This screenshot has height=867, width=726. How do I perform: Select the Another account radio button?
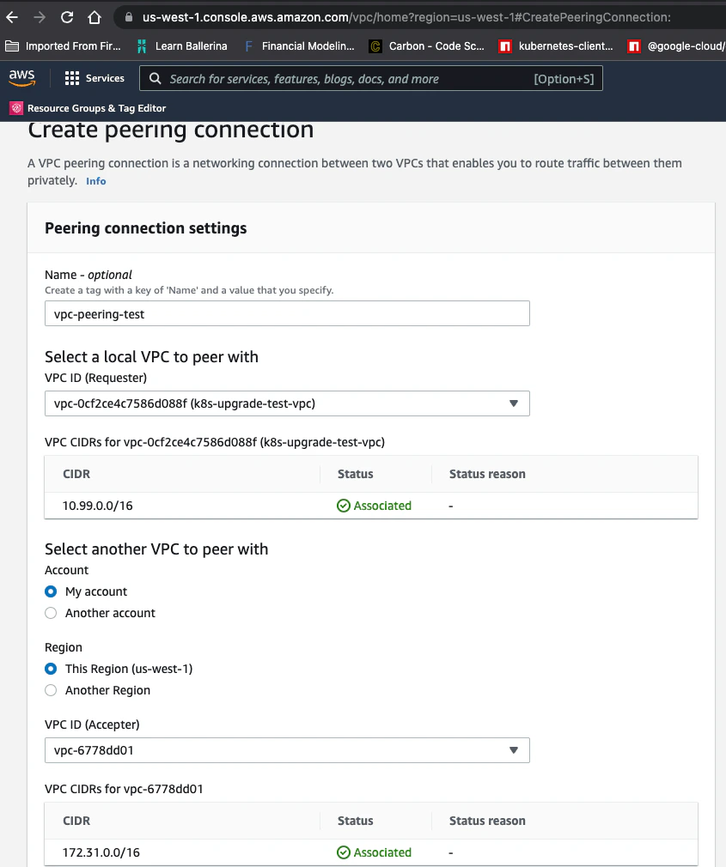[51, 613]
